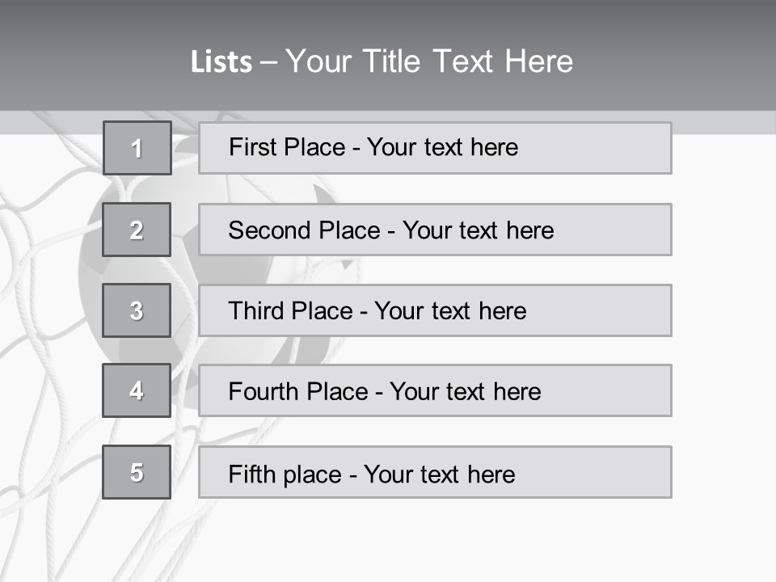The height and width of the screenshot is (582, 776).
Task: Click the number 5 box
Action: tap(137, 472)
